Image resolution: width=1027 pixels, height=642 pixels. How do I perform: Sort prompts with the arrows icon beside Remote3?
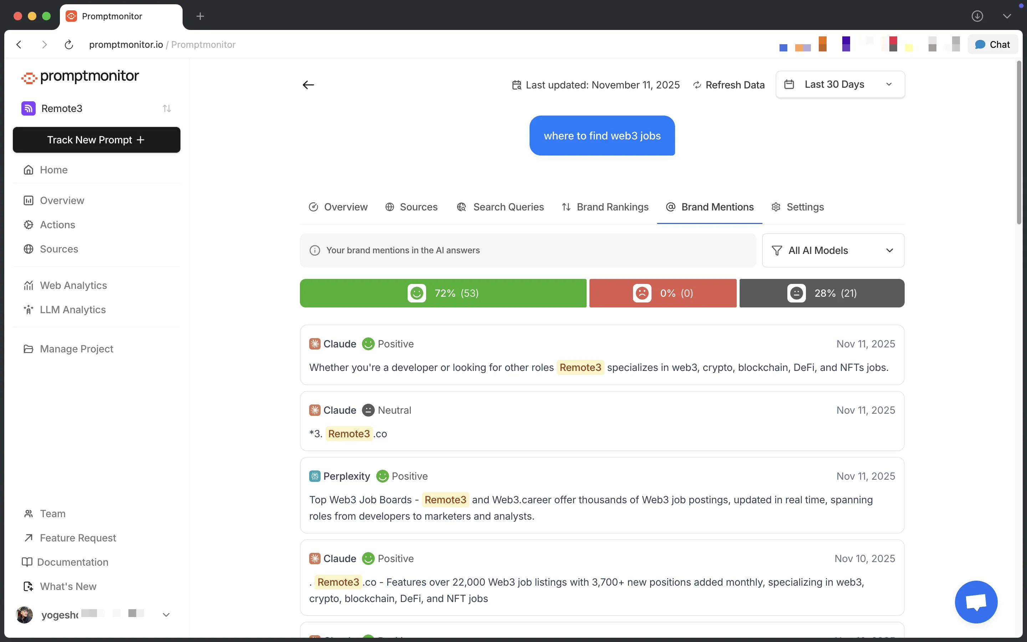[167, 108]
